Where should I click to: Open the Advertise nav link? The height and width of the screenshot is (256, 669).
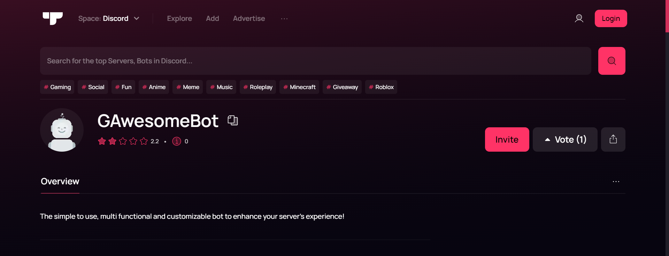click(x=249, y=18)
